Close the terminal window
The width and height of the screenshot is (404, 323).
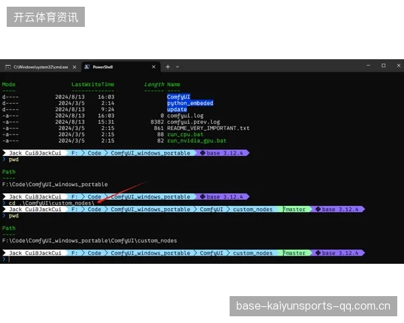tap(399, 66)
